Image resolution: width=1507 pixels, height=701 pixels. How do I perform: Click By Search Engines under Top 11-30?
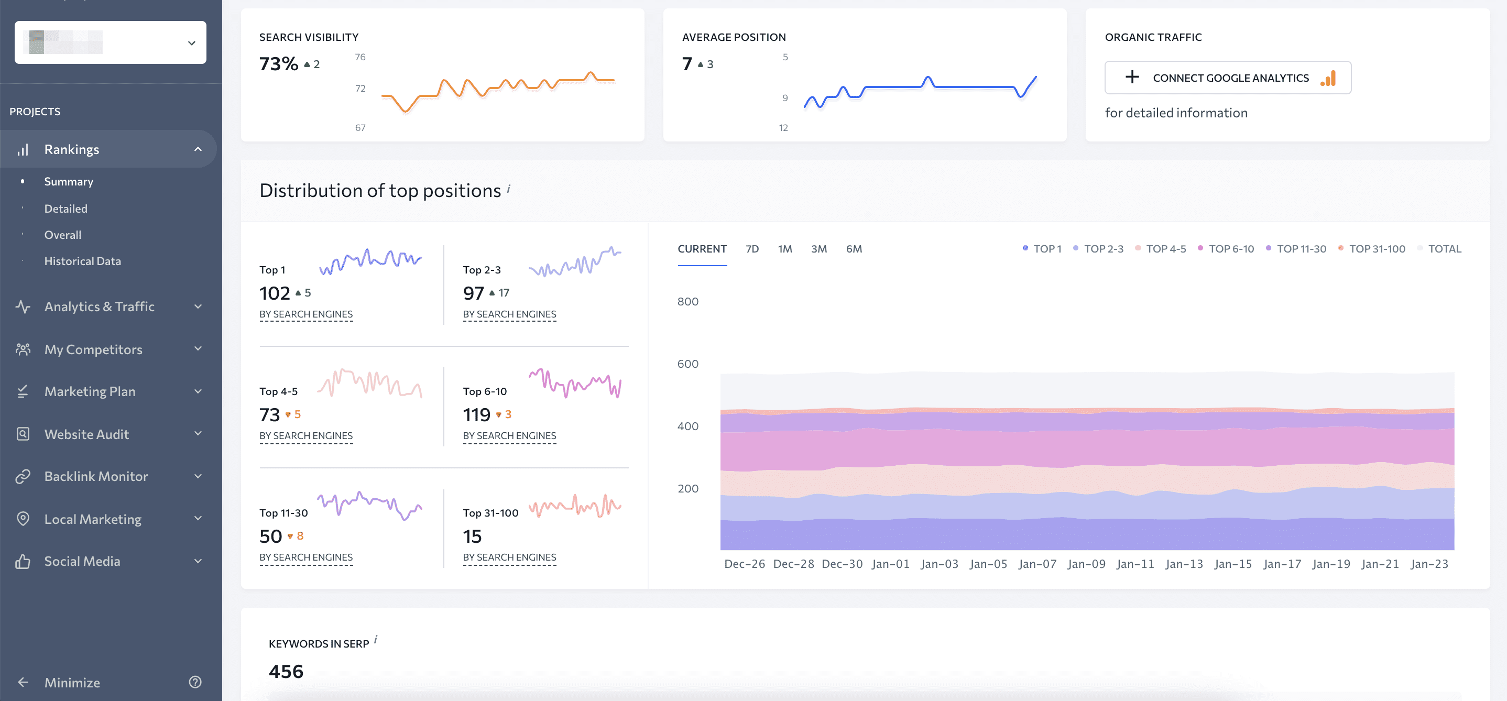(306, 557)
